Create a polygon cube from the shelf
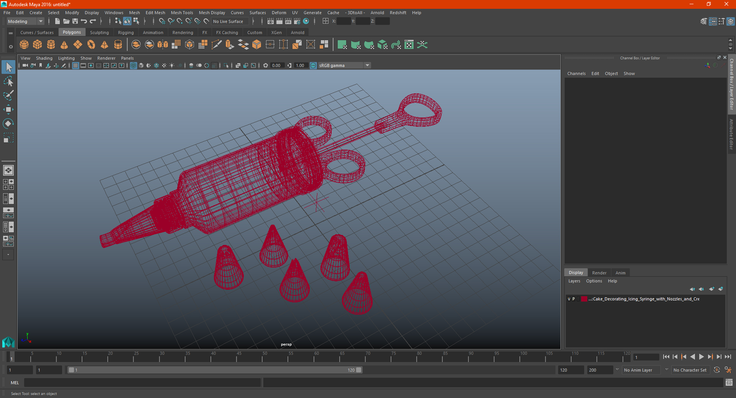This screenshot has width=736, height=398. tap(38, 45)
